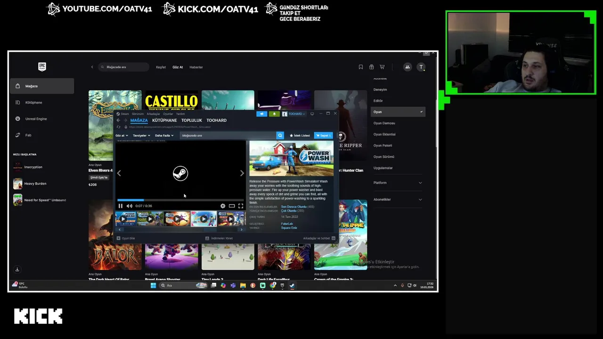
Task: Click Steam icon on taskbar
Action: (292, 285)
